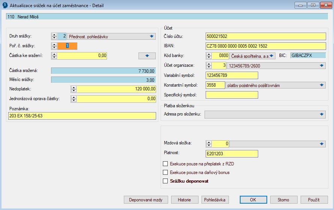
Task: Click the Účet organizace number field 3
Action: [x=219, y=66]
